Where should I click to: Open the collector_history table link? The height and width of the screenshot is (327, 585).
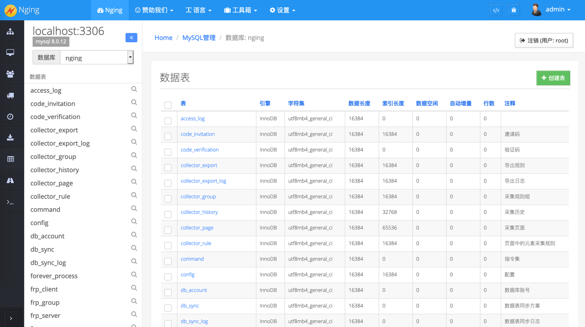(x=199, y=212)
